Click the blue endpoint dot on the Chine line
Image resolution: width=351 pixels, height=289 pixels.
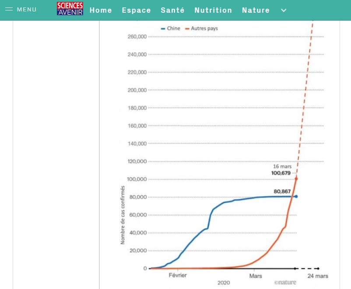tap(296, 196)
